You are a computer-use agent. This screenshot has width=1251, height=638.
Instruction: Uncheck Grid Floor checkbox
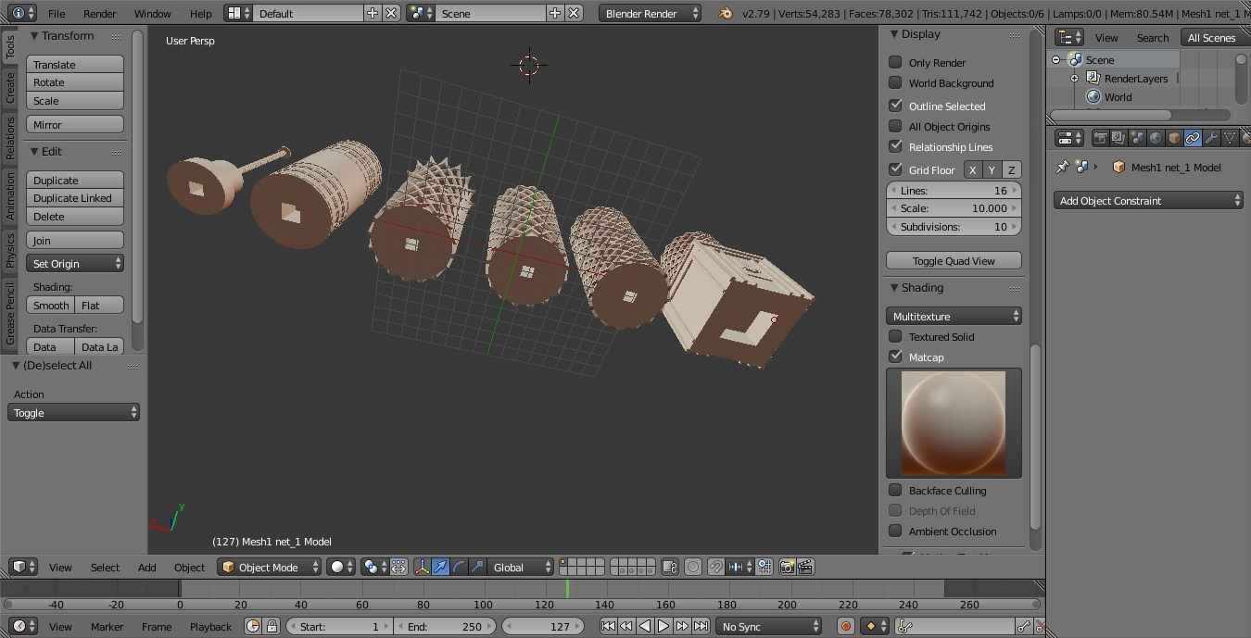pos(895,169)
